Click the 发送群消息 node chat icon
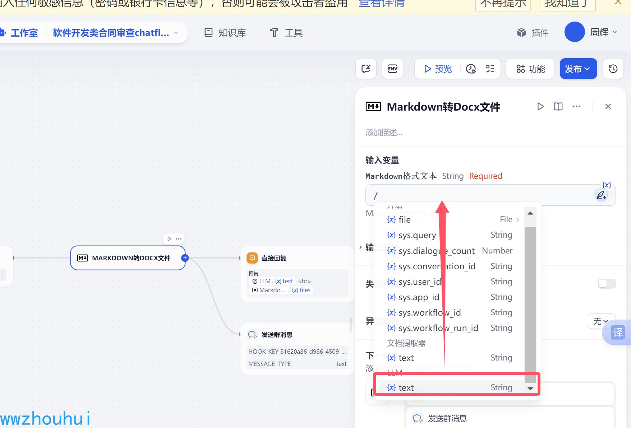The width and height of the screenshot is (631, 428). pyautogui.click(x=252, y=335)
